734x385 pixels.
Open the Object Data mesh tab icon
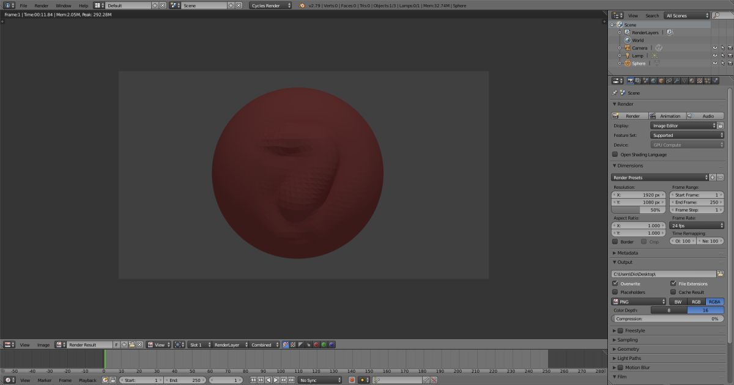pyautogui.click(x=684, y=81)
